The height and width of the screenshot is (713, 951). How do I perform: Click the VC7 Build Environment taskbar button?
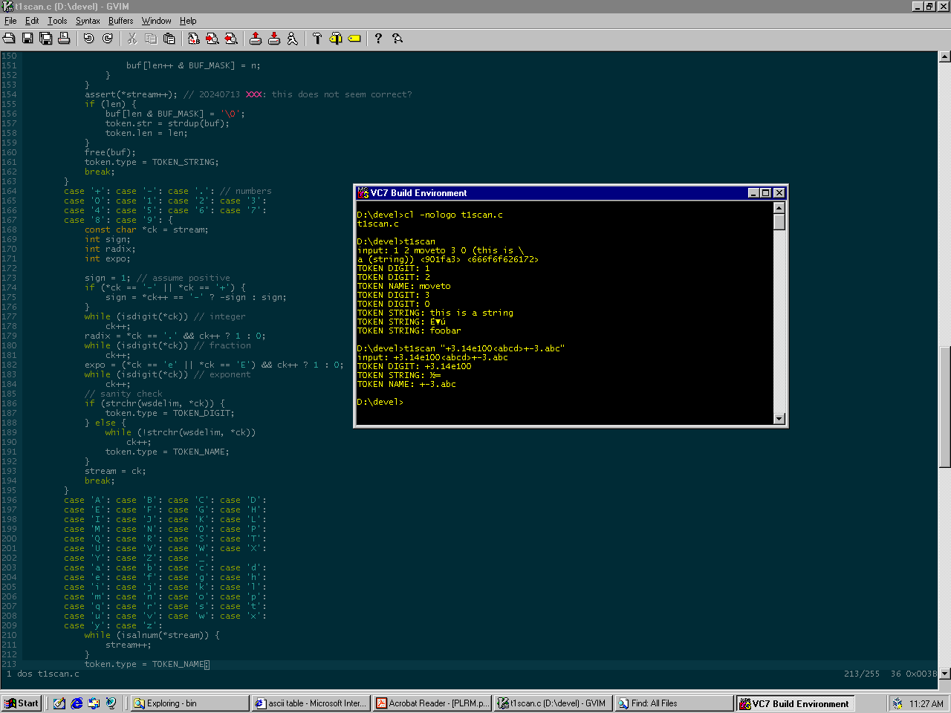coord(795,703)
